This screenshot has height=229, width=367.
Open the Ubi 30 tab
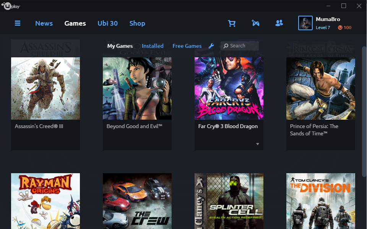(x=108, y=23)
